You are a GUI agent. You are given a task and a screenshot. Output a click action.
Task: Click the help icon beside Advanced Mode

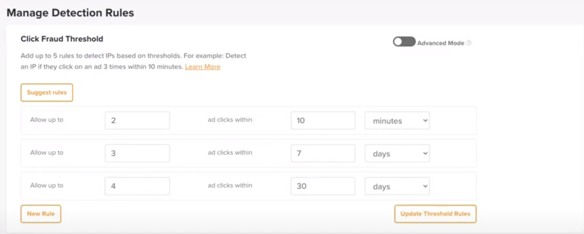click(469, 43)
